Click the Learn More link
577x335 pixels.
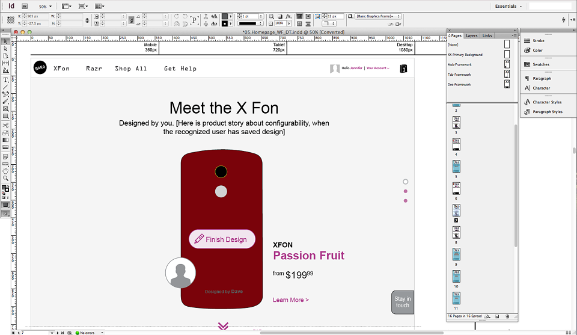[x=291, y=300]
